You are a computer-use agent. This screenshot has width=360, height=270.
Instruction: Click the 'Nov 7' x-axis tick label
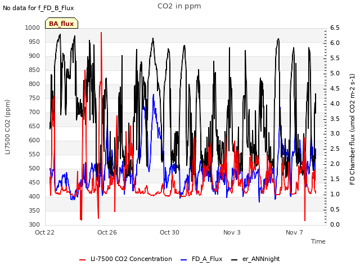[x=295, y=232]
